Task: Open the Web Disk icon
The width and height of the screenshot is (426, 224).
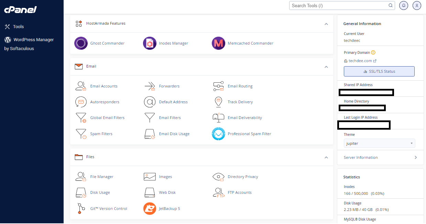Action: [150, 192]
